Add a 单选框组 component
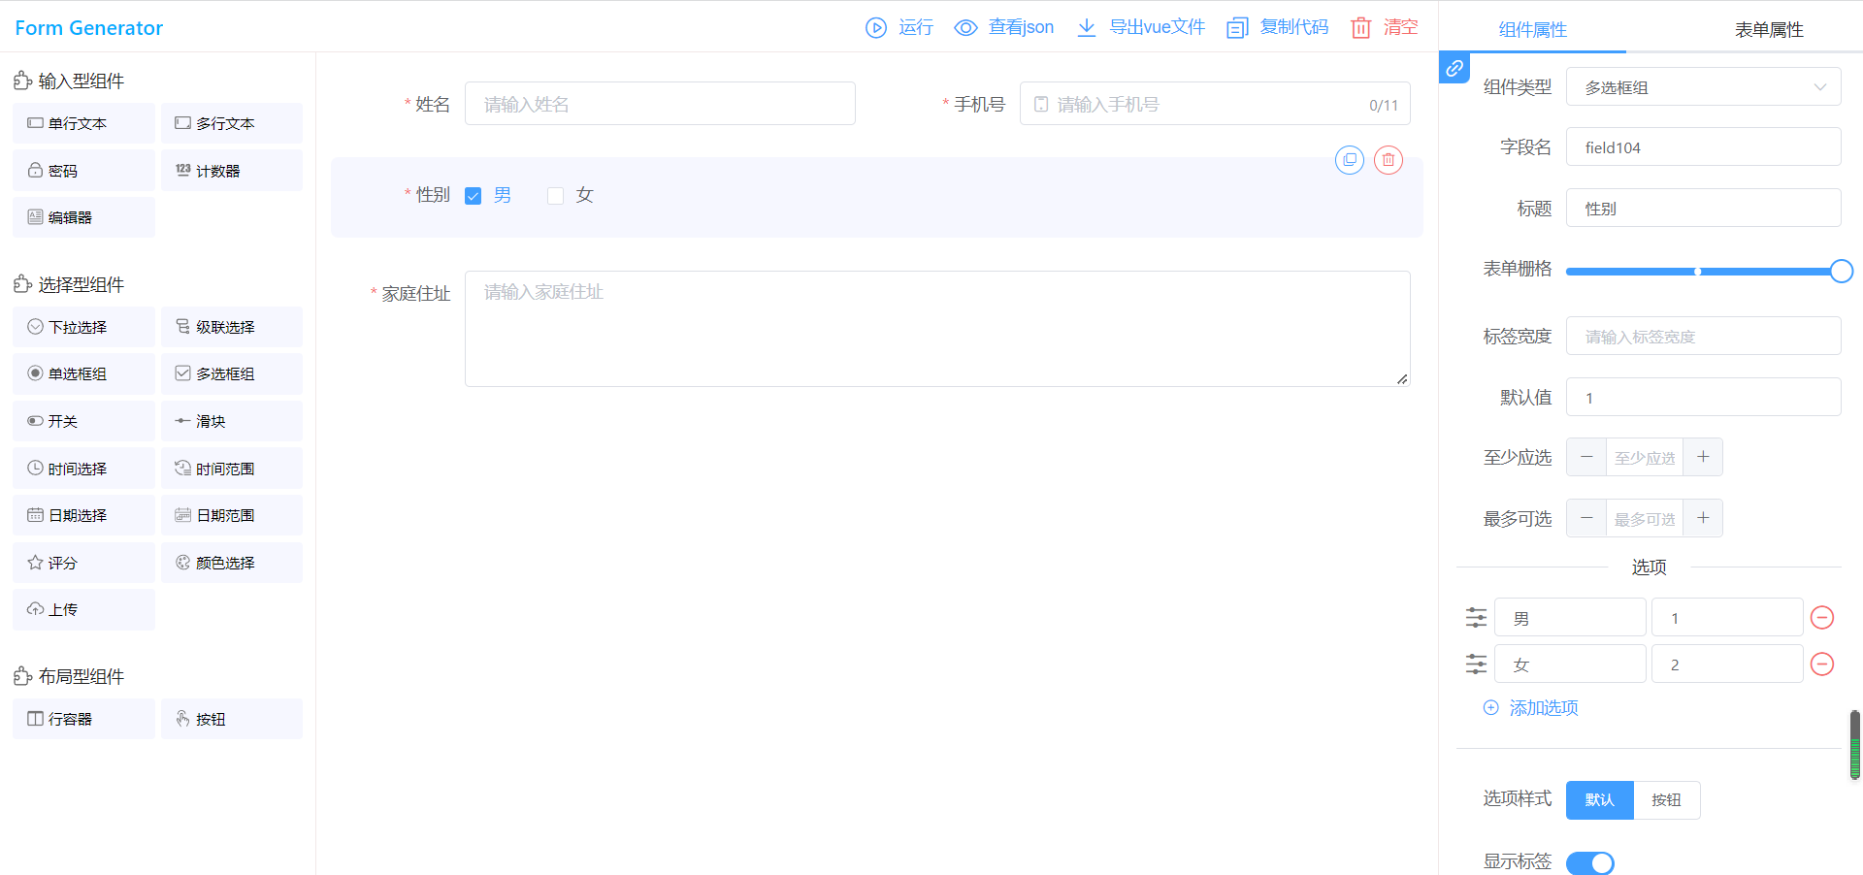 tap(83, 373)
